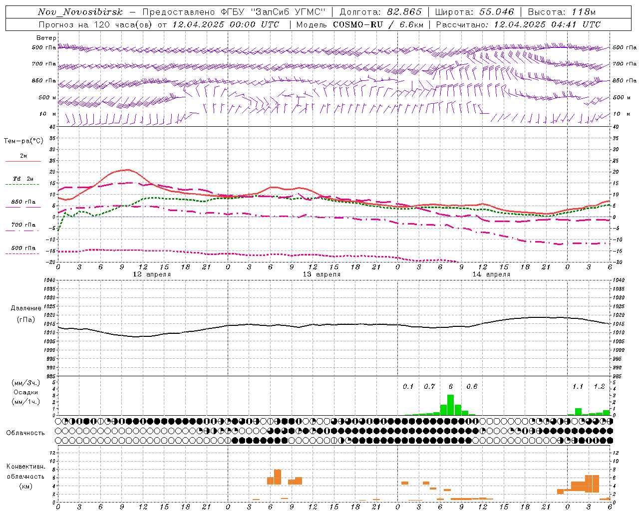Click the tallest green precipitation bar

(x=450, y=405)
